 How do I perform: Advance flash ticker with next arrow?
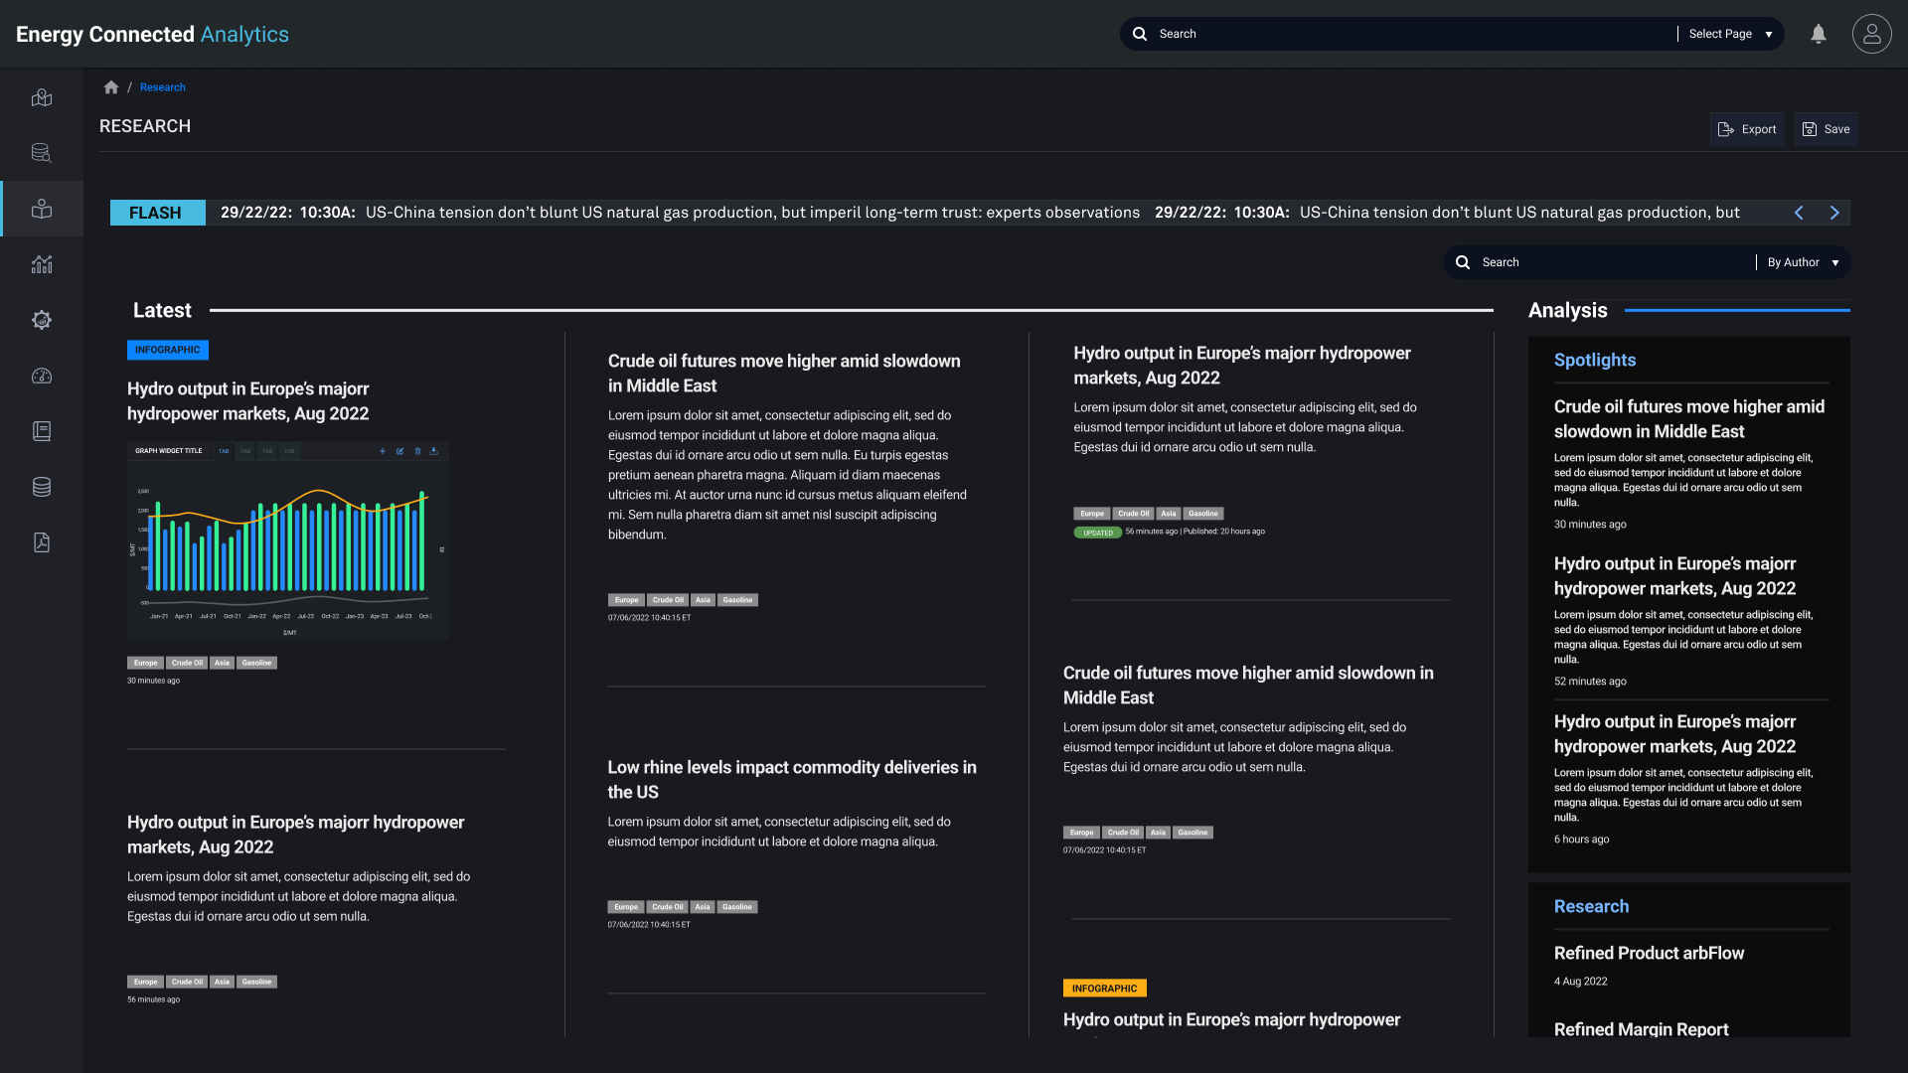click(1834, 213)
